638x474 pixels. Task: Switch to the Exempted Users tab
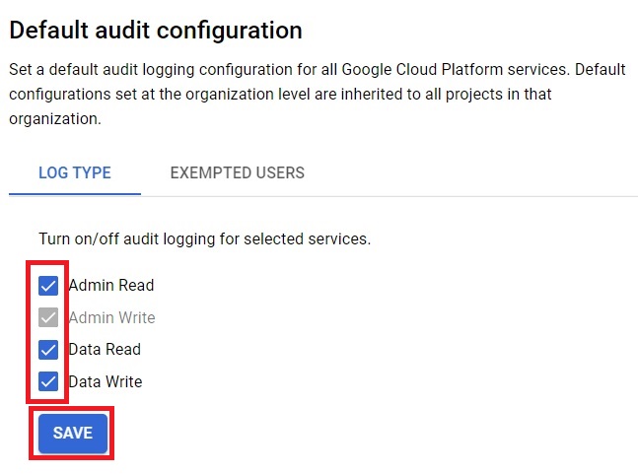[x=238, y=173]
